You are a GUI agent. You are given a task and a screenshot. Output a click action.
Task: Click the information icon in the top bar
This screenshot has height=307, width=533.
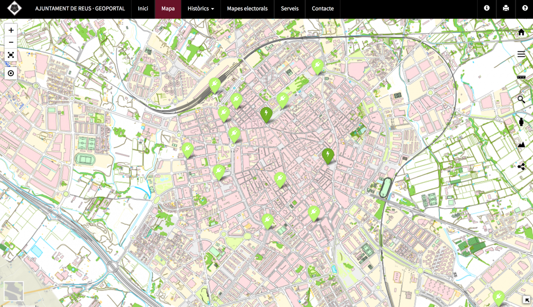pos(487,8)
